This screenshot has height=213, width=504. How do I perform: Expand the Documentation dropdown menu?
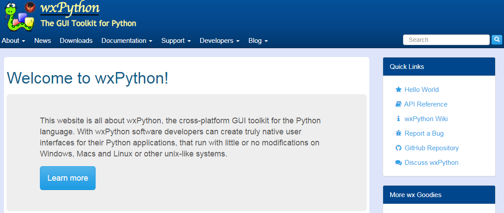point(127,41)
